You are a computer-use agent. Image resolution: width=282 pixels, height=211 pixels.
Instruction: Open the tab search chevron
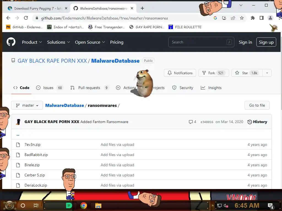[241, 5]
